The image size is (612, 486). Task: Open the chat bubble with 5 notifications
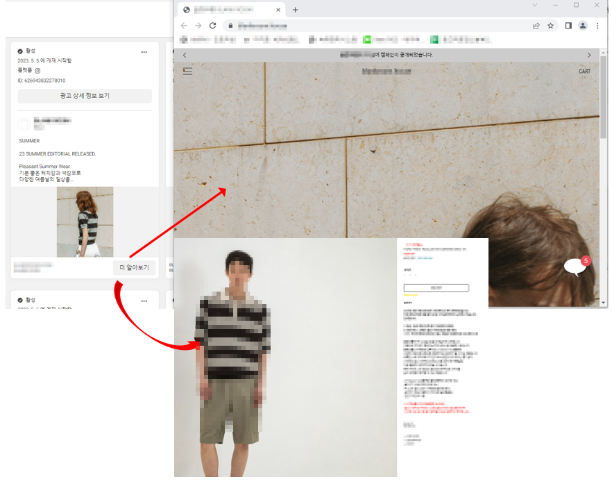[577, 267]
